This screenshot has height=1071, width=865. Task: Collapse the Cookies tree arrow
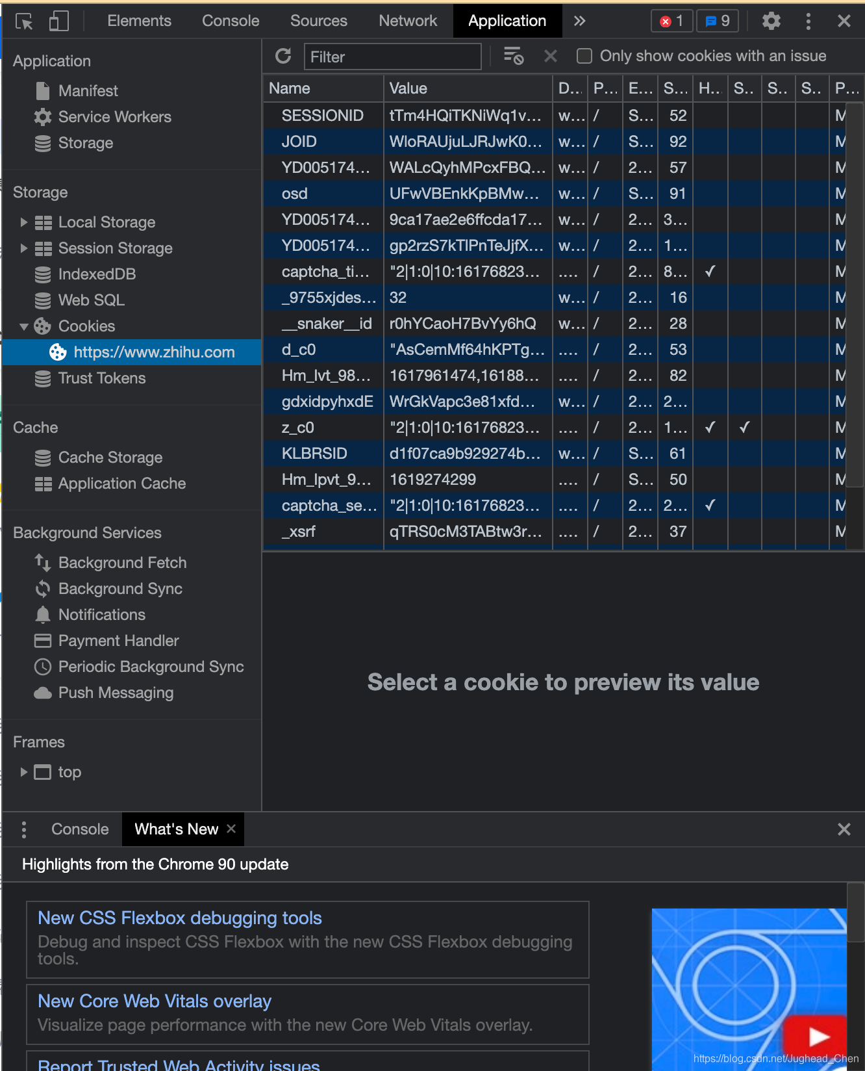(x=24, y=326)
